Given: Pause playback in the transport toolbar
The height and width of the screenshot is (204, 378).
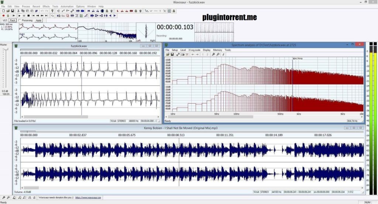Looking at the screenshot, I should point(24,15).
